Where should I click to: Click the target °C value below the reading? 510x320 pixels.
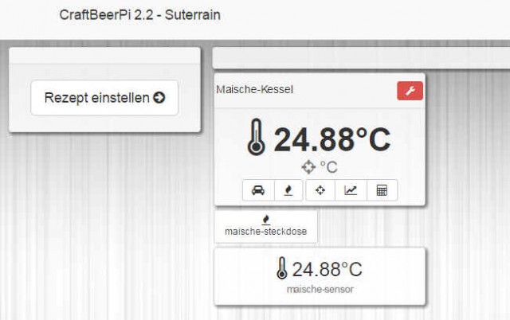click(329, 167)
